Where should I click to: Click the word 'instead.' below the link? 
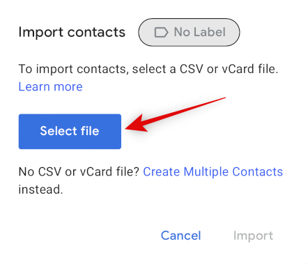coord(40,189)
